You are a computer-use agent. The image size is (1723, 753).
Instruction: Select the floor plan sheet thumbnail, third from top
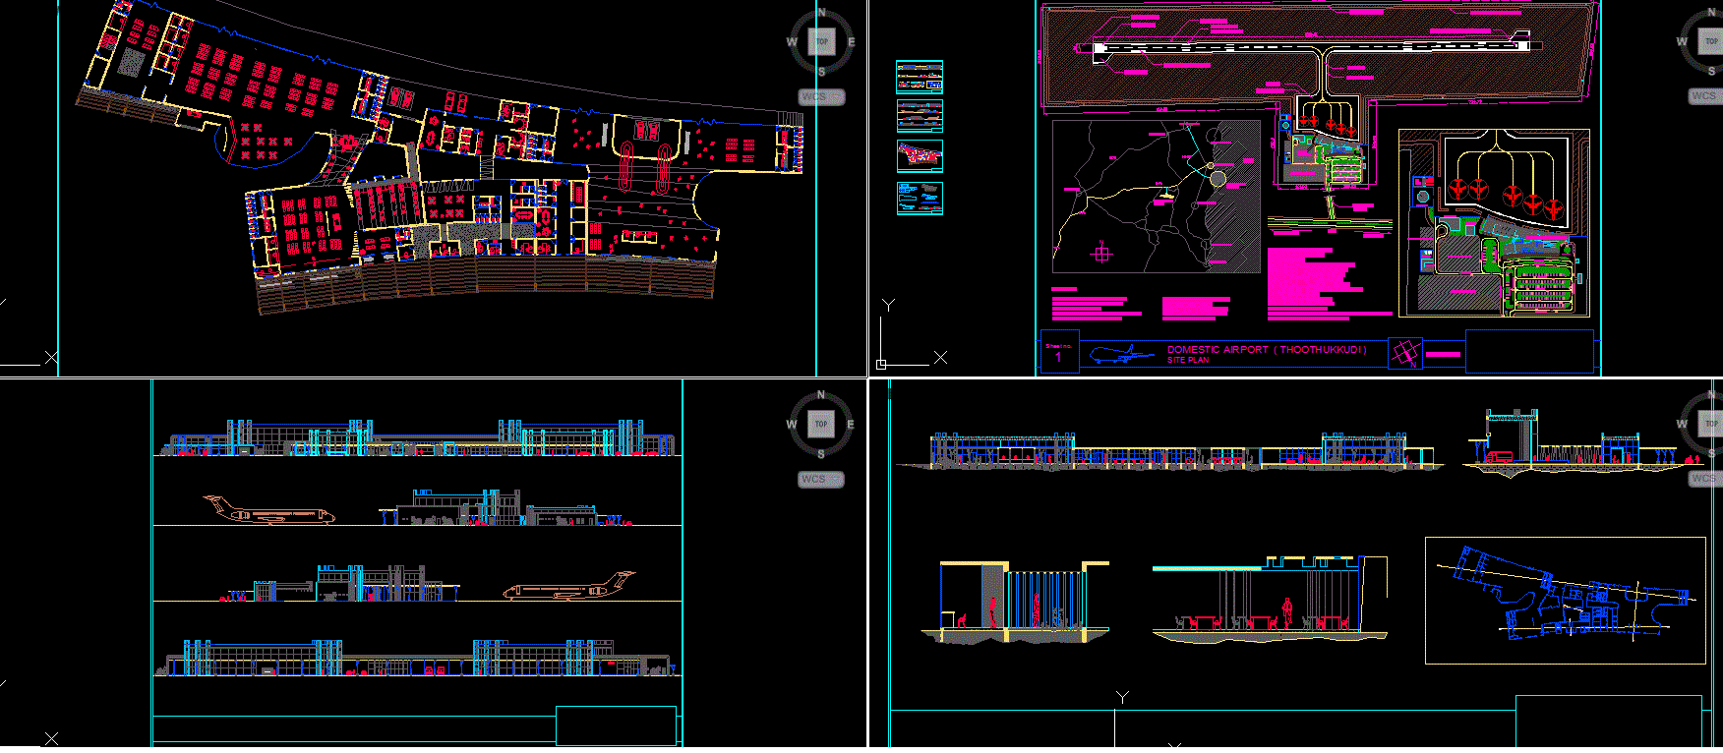pyautogui.click(x=920, y=155)
